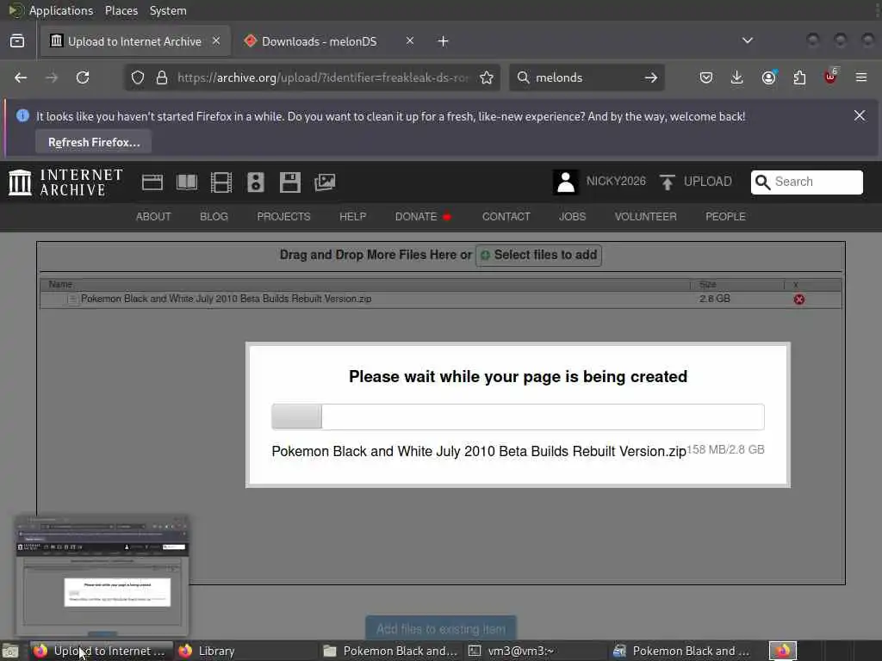Open the Places menu

coord(121,10)
